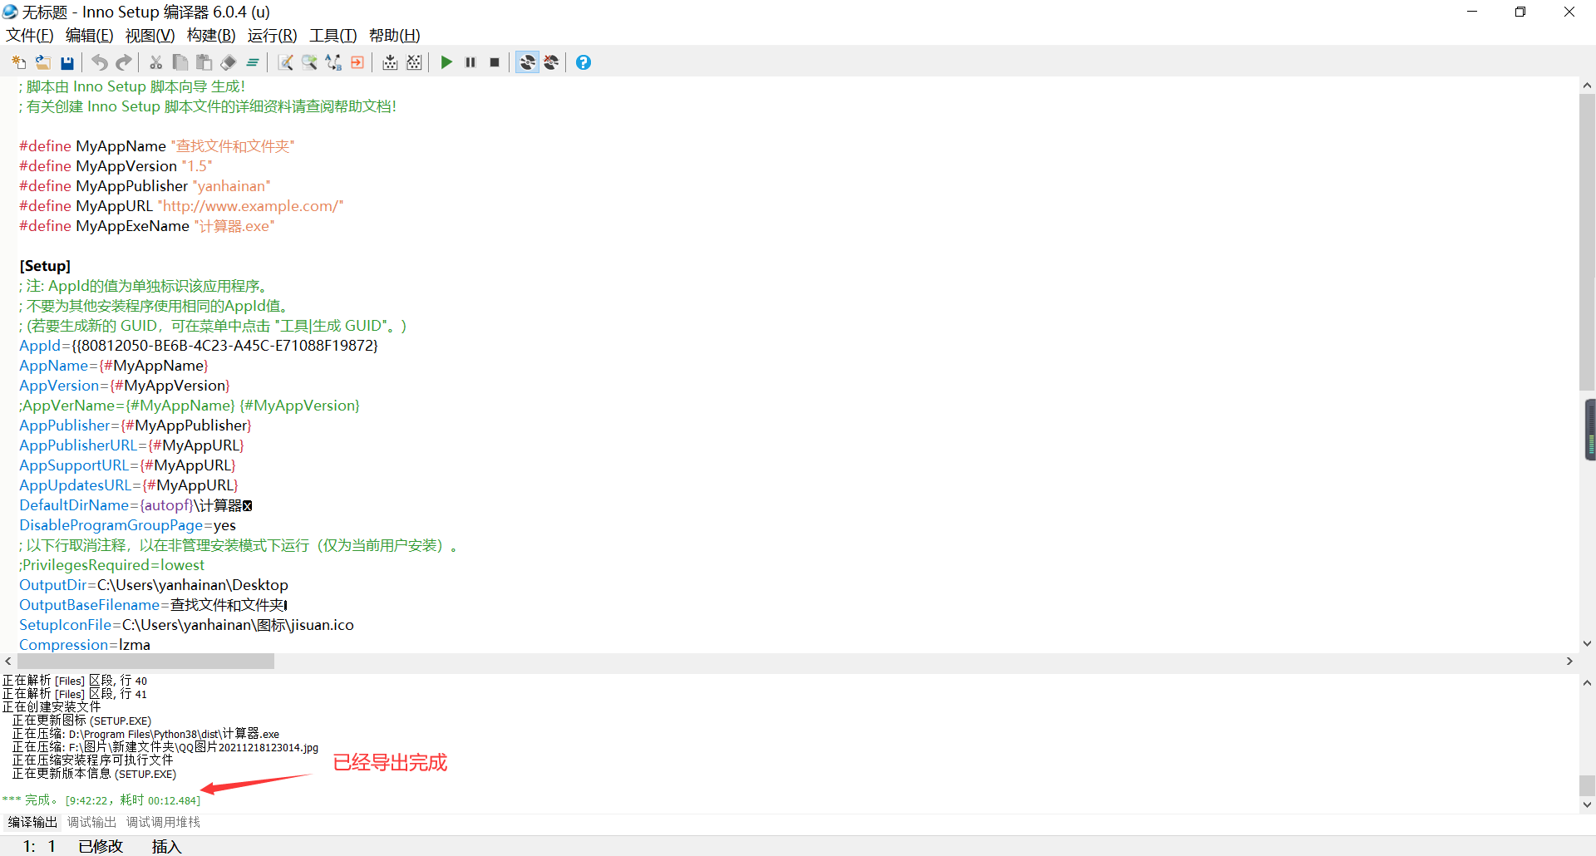Click the OutputDir=C:\Users\yanhainan\Desktop line

154,585
